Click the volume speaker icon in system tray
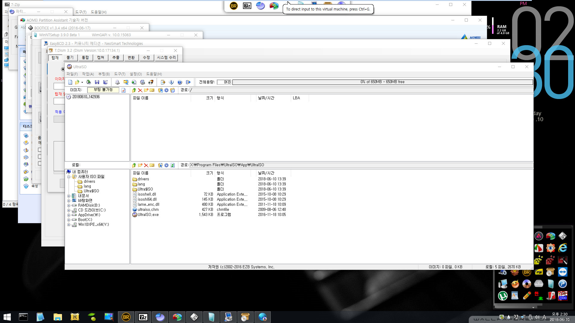Image resolution: width=575 pixels, height=323 pixels. (x=537, y=317)
